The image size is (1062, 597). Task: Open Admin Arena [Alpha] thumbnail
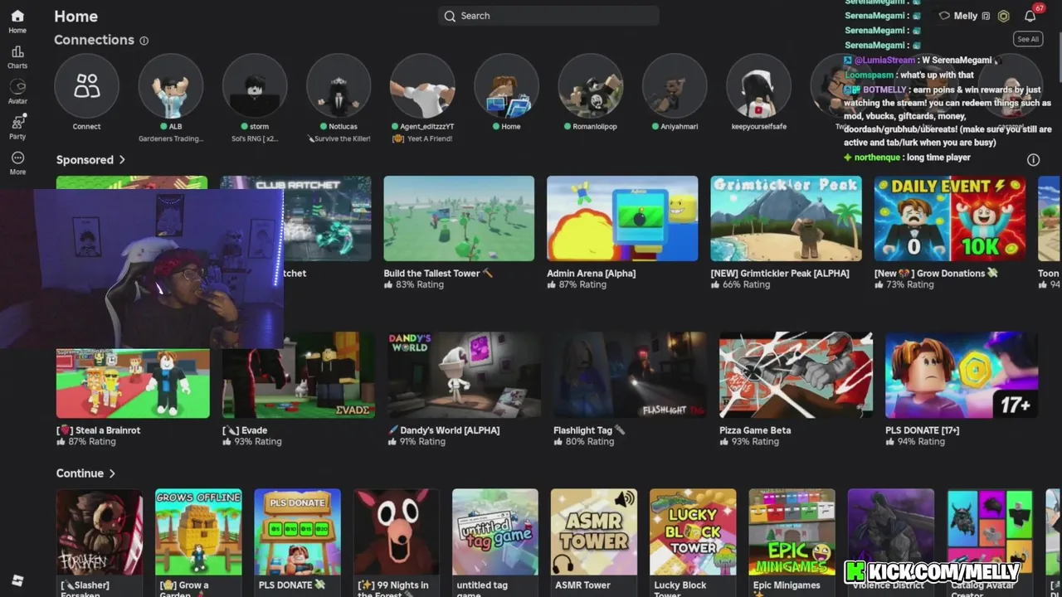tap(622, 218)
